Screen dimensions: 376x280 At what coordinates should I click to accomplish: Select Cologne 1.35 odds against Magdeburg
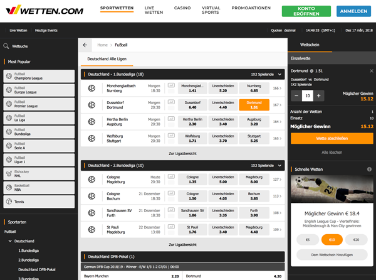192,180
